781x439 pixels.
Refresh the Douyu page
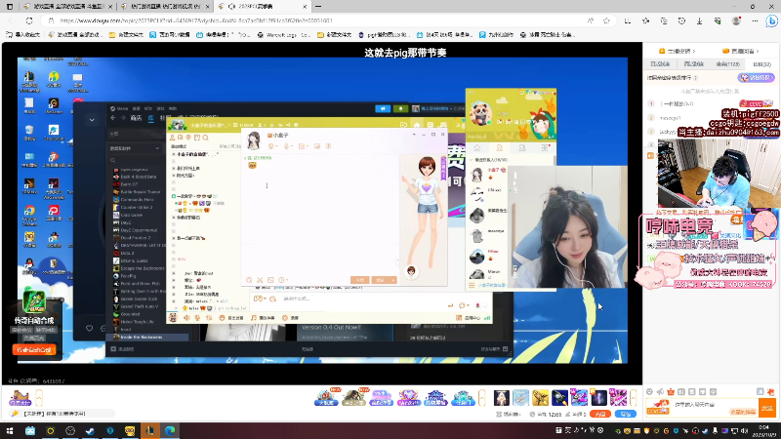point(29,20)
